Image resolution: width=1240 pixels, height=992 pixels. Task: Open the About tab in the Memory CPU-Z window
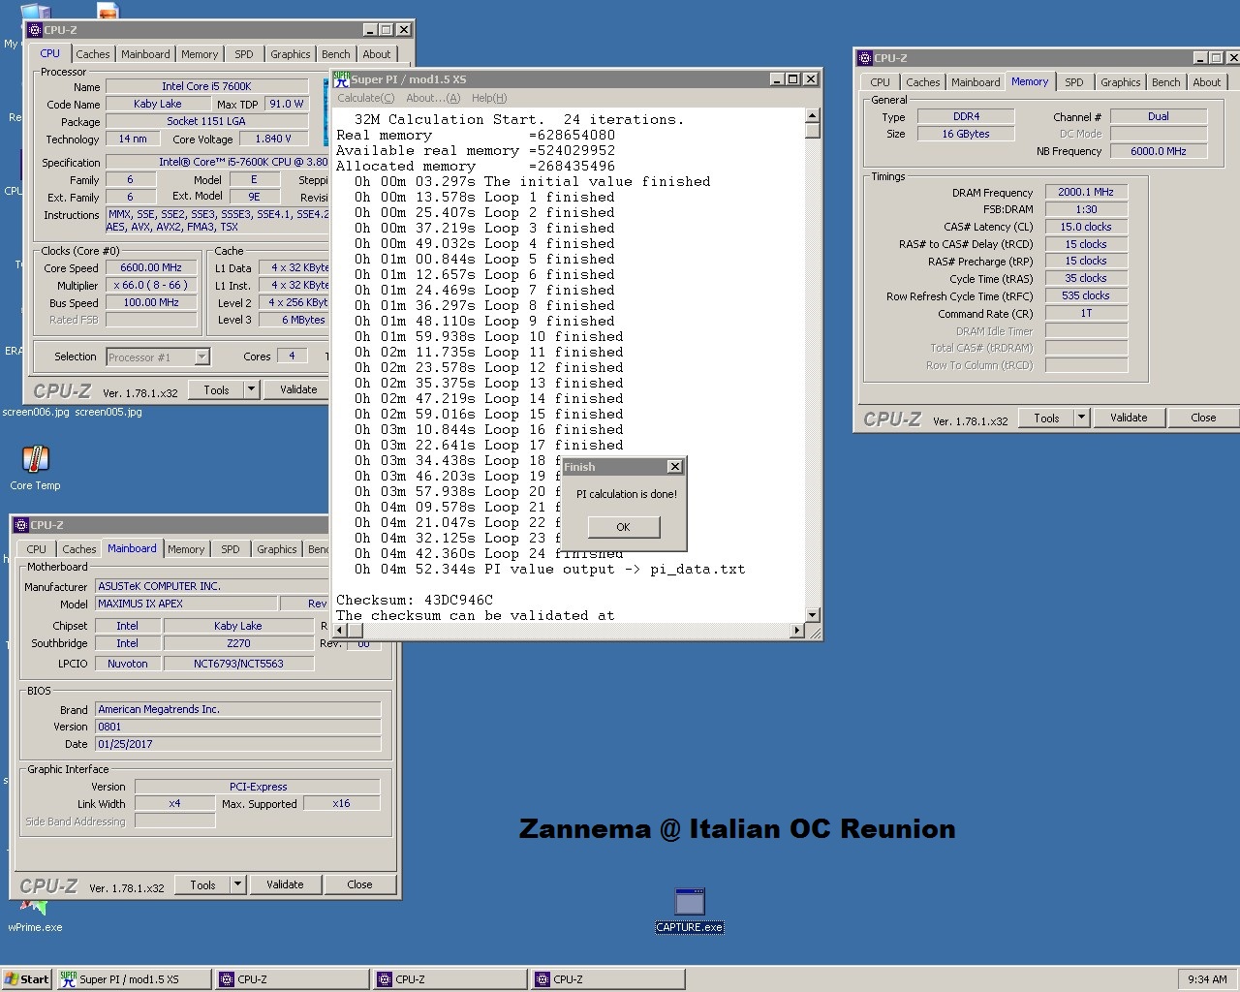1207,82
